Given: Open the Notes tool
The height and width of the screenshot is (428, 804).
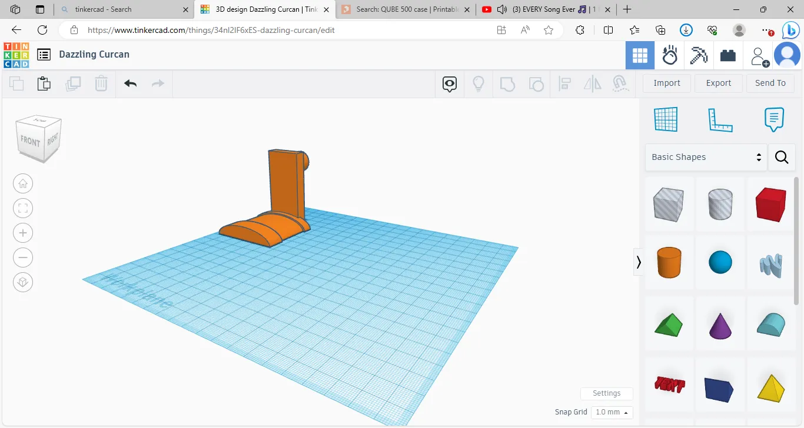Looking at the screenshot, I should 774,119.
